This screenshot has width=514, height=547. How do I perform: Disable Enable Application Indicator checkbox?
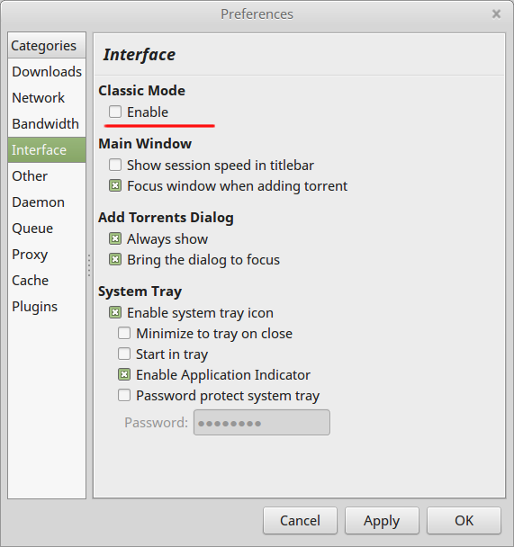(124, 374)
